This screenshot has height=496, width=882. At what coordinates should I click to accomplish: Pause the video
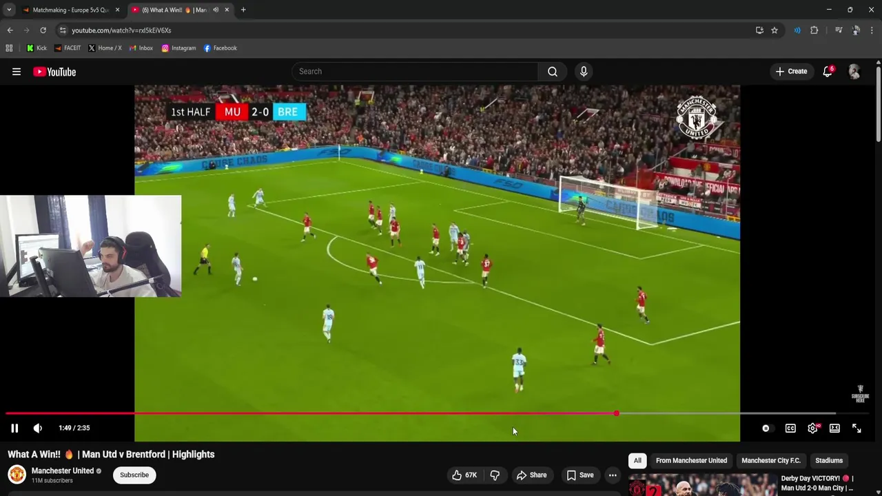coord(14,428)
